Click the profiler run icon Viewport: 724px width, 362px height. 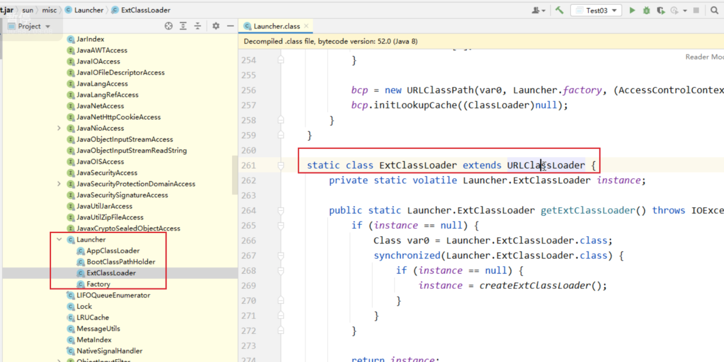[675, 10]
